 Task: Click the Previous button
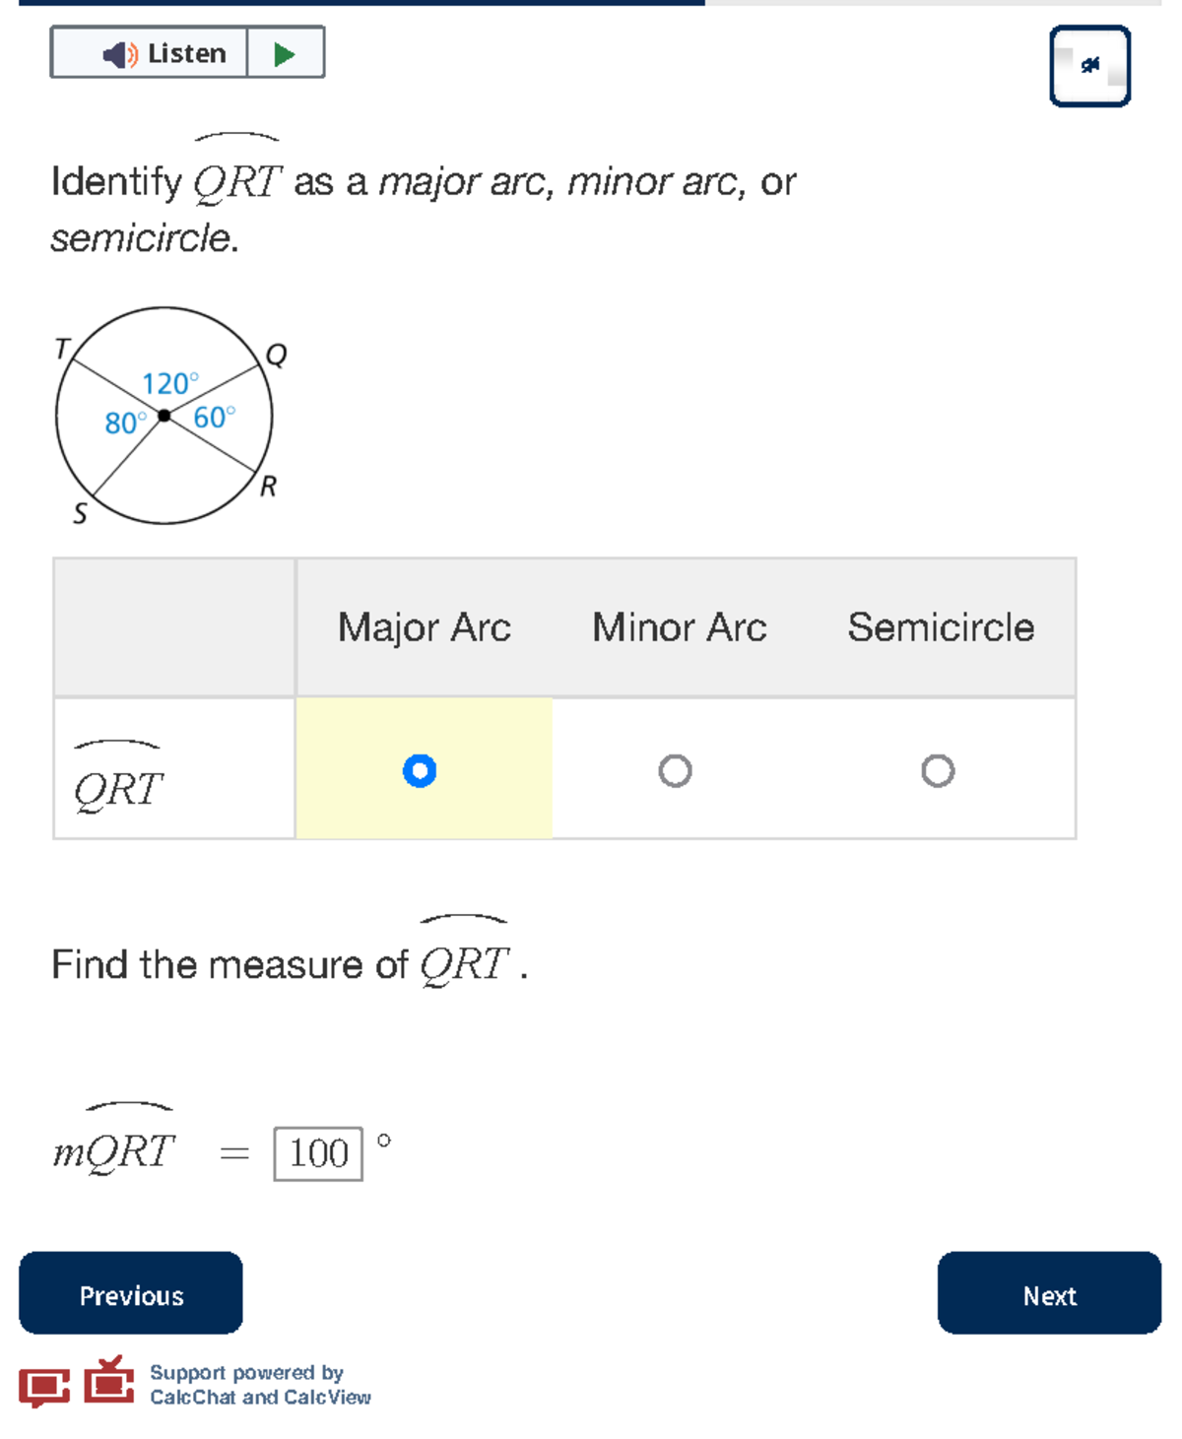coord(130,1294)
